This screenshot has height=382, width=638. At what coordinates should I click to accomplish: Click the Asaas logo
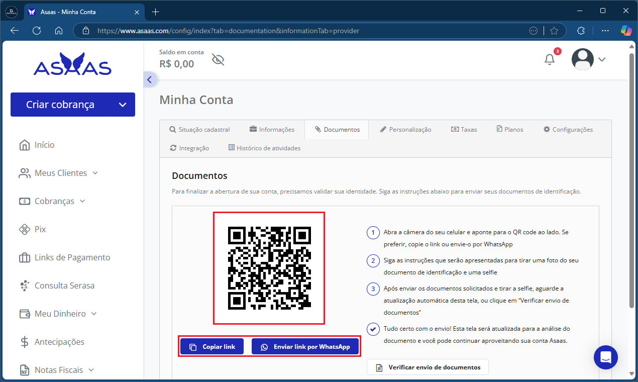click(x=72, y=64)
